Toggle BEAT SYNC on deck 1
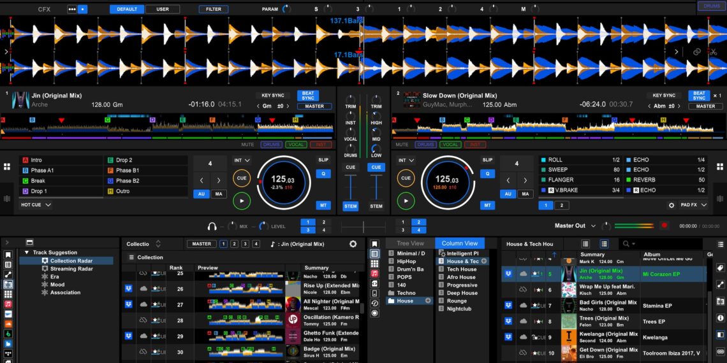This screenshot has width=727, height=363. [308, 96]
